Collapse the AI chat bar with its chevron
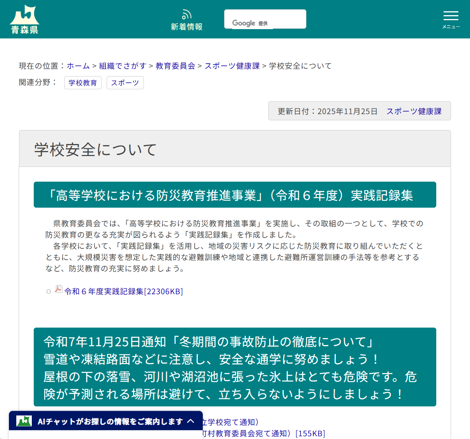Screen dimensions: 470x439 tap(190, 421)
